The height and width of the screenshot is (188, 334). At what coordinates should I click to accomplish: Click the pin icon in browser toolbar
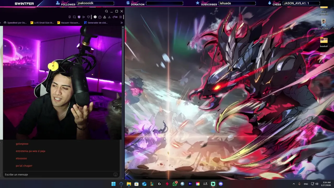[x=70, y=17]
